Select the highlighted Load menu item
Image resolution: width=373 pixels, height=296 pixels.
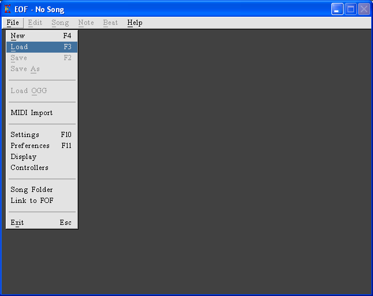coord(41,47)
